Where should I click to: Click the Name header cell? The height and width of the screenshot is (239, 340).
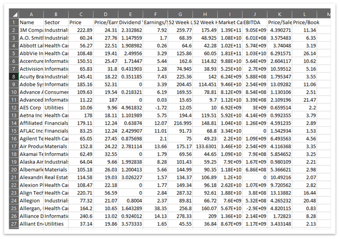31,22
